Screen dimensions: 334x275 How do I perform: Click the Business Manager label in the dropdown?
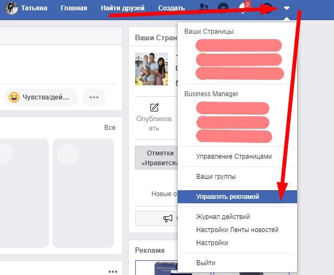tap(211, 94)
